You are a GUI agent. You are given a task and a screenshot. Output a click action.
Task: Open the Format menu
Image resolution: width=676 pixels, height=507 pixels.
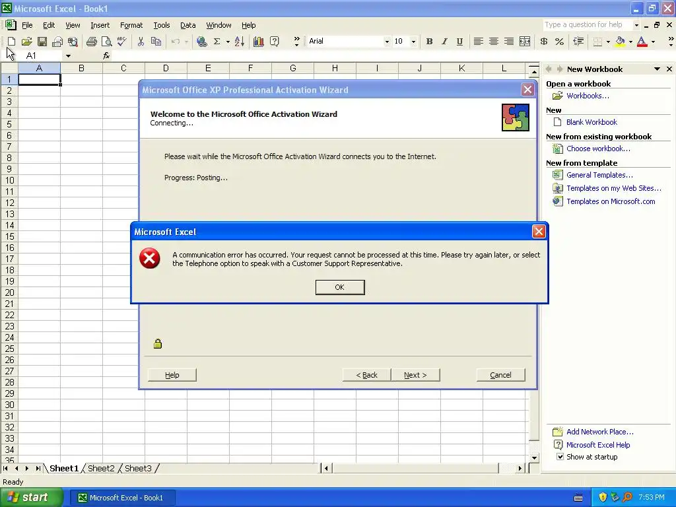[x=131, y=25]
